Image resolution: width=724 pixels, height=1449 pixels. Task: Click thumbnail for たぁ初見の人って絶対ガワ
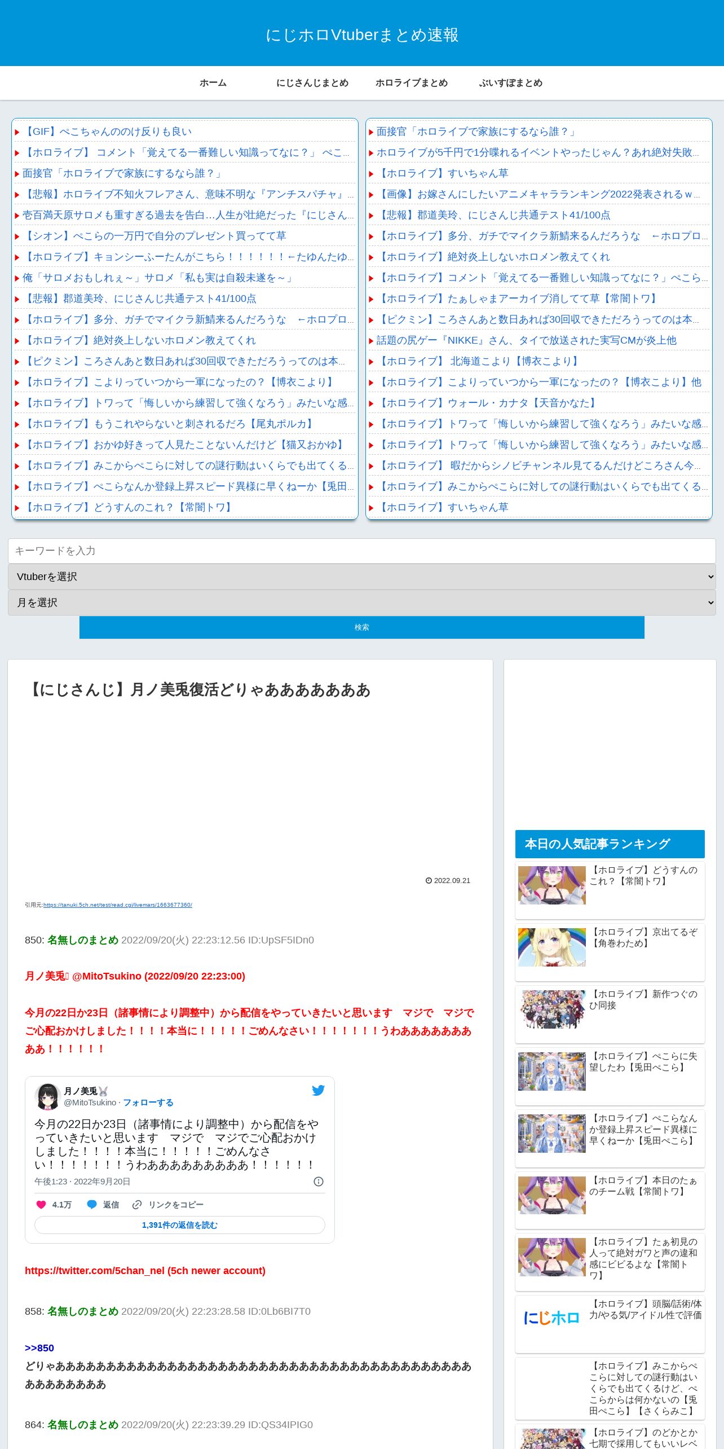pos(551,1257)
